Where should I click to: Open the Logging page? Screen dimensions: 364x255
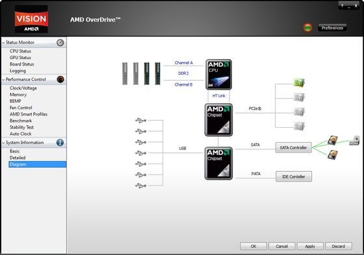coord(18,71)
